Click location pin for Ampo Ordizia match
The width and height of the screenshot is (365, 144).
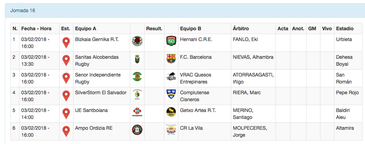(x=66, y=131)
